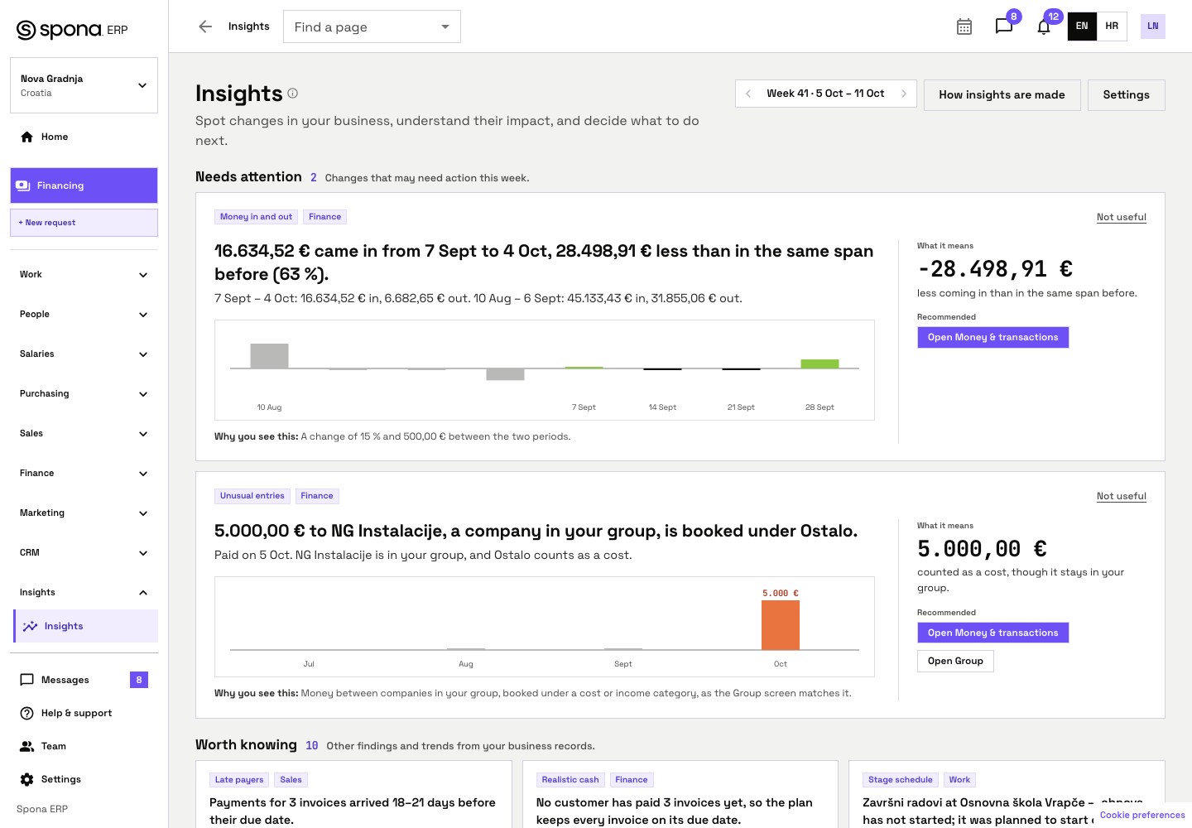Expand the Sales menu section

pyautogui.click(x=84, y=433)
